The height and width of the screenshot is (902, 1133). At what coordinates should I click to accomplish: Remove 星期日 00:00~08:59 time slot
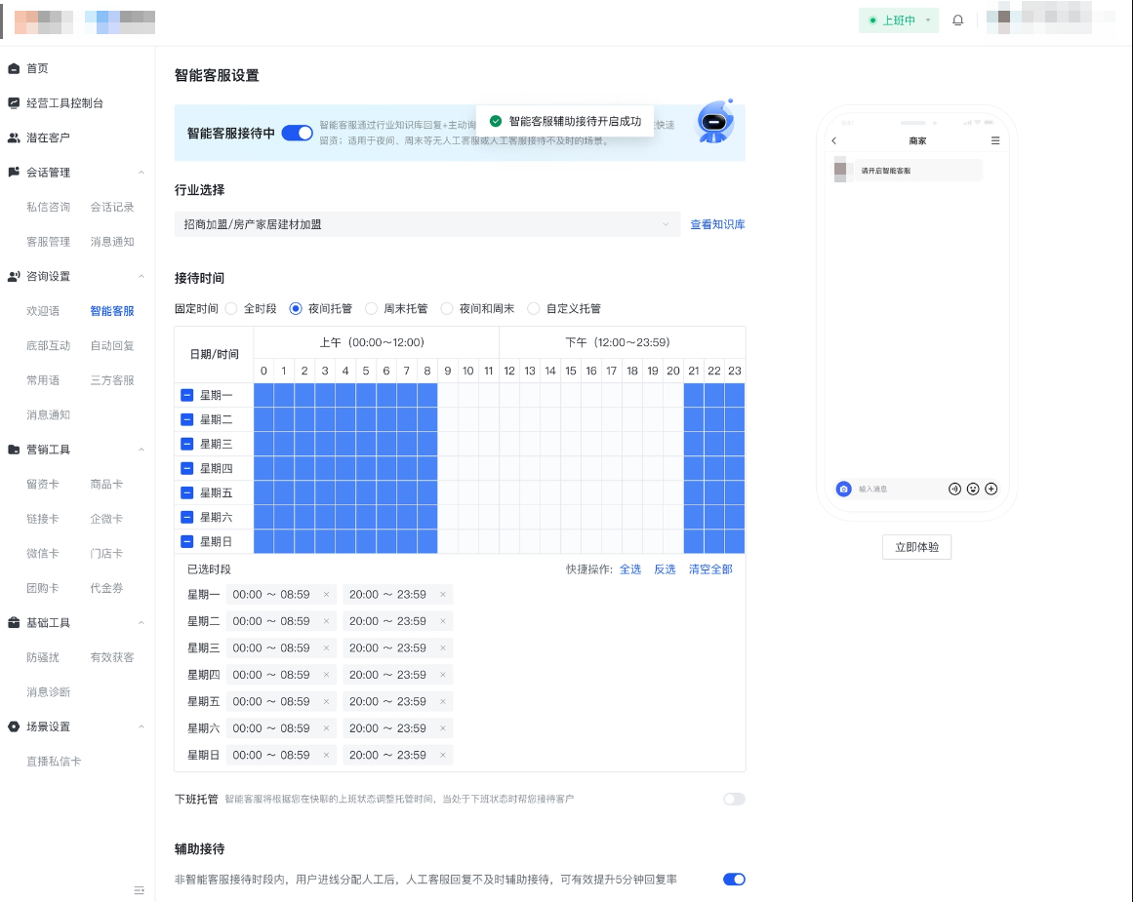click(327, 755)
